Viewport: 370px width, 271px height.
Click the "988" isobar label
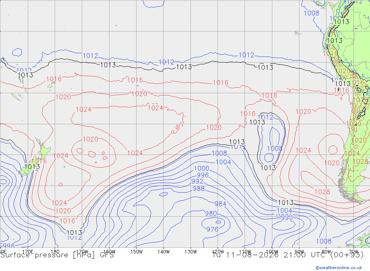click(x=199, y=189)
